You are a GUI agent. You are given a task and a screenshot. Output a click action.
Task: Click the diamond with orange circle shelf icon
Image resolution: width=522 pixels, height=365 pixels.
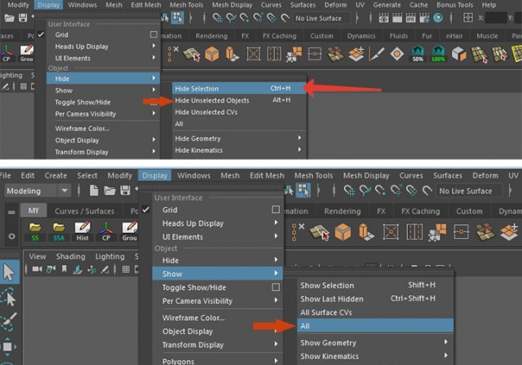[397, 54]
